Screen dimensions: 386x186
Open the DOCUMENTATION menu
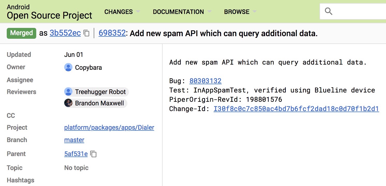tap(178, 12)
